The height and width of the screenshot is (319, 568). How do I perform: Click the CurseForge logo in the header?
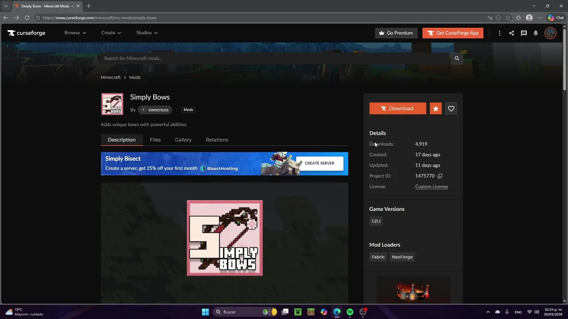pos(26,33)
